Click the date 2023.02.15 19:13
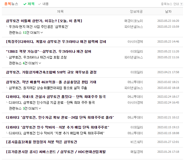The image size is (187, 161). click(168, 127)
